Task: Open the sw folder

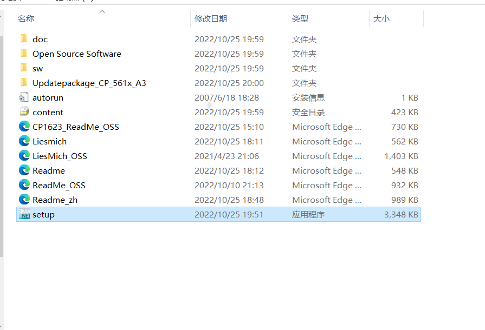Action: coord(38,68)
